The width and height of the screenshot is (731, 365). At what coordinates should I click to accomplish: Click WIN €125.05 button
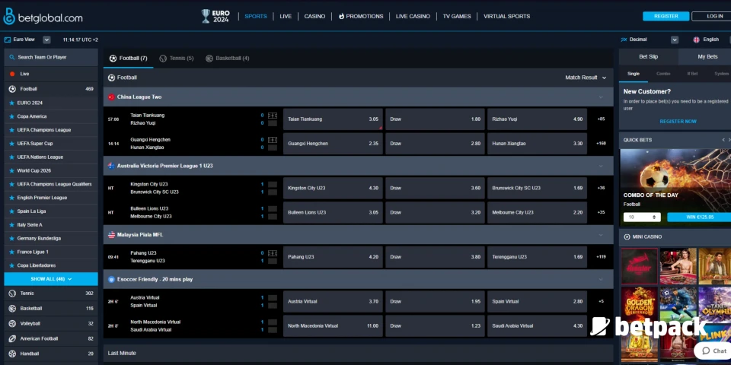699,217
